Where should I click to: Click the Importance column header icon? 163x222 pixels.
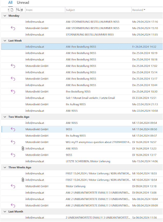pyautogui.click(x=8, y=10)
